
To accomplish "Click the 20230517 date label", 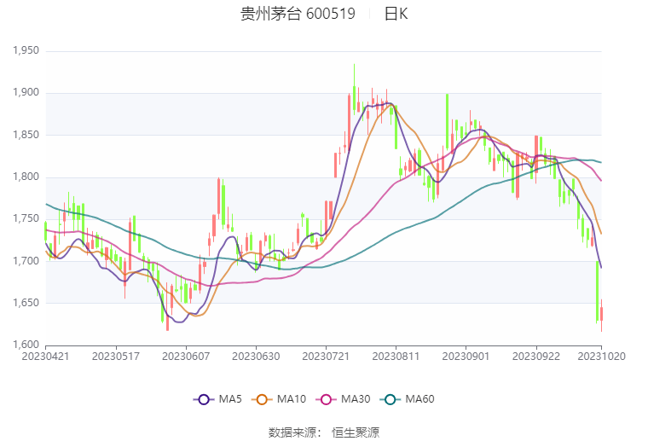I will point(116,357).
